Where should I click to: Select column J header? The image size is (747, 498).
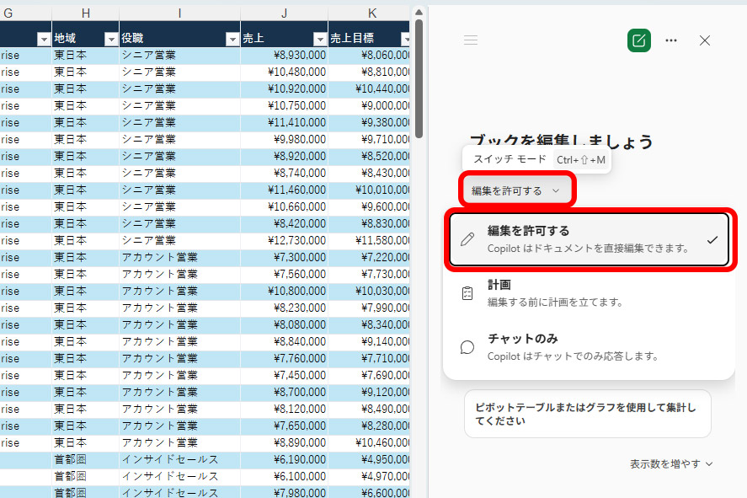(x=285, y=13)
